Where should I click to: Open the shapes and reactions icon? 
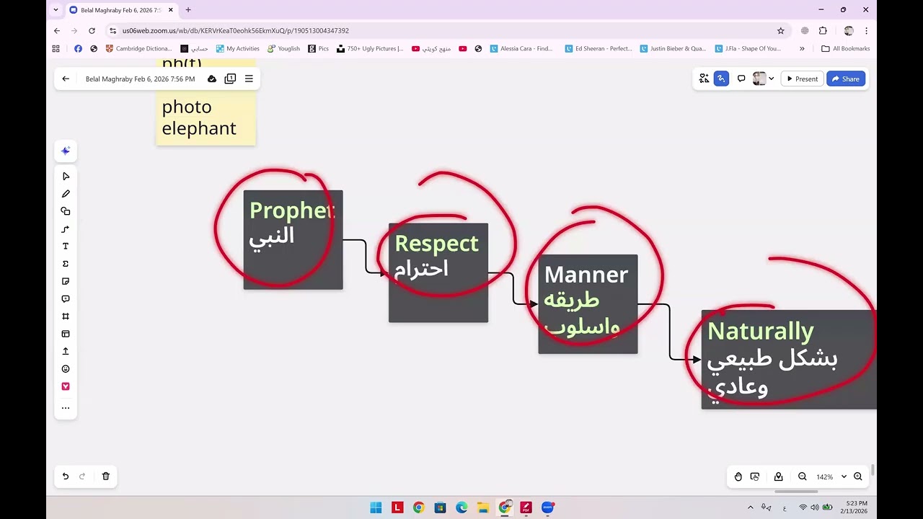tap(704, 79)
